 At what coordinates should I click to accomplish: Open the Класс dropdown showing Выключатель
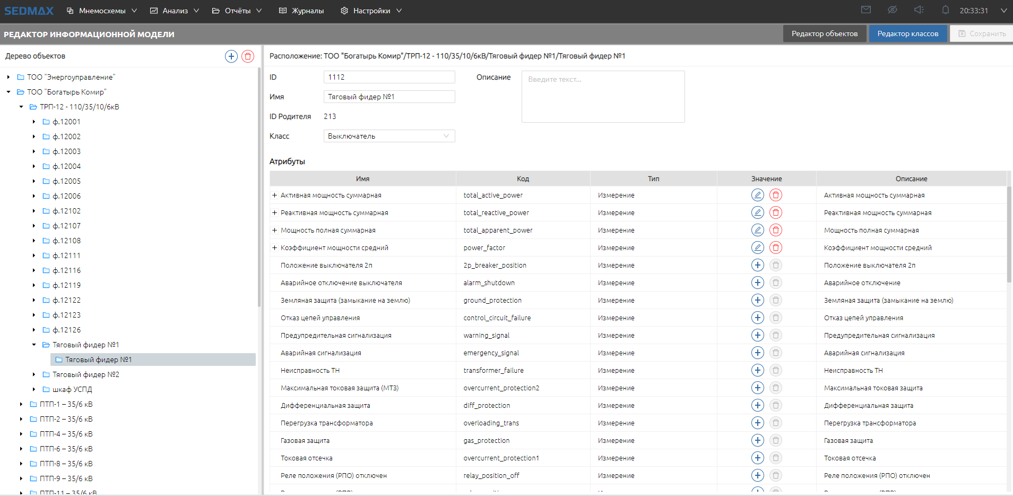tap(389, 136)
